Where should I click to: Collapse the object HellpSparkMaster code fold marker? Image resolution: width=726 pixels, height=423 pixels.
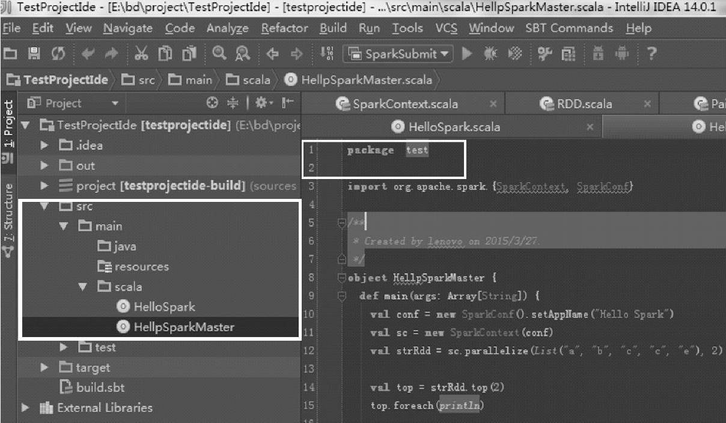pos(341,278)
